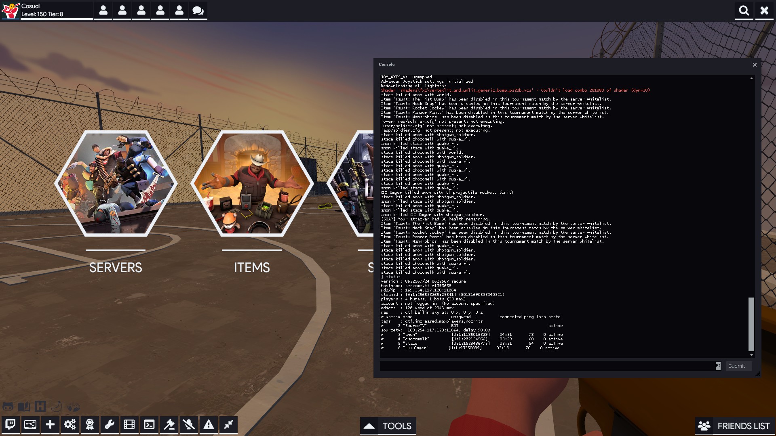
Task: Open the Twitch streams icon
Action: 11,425
